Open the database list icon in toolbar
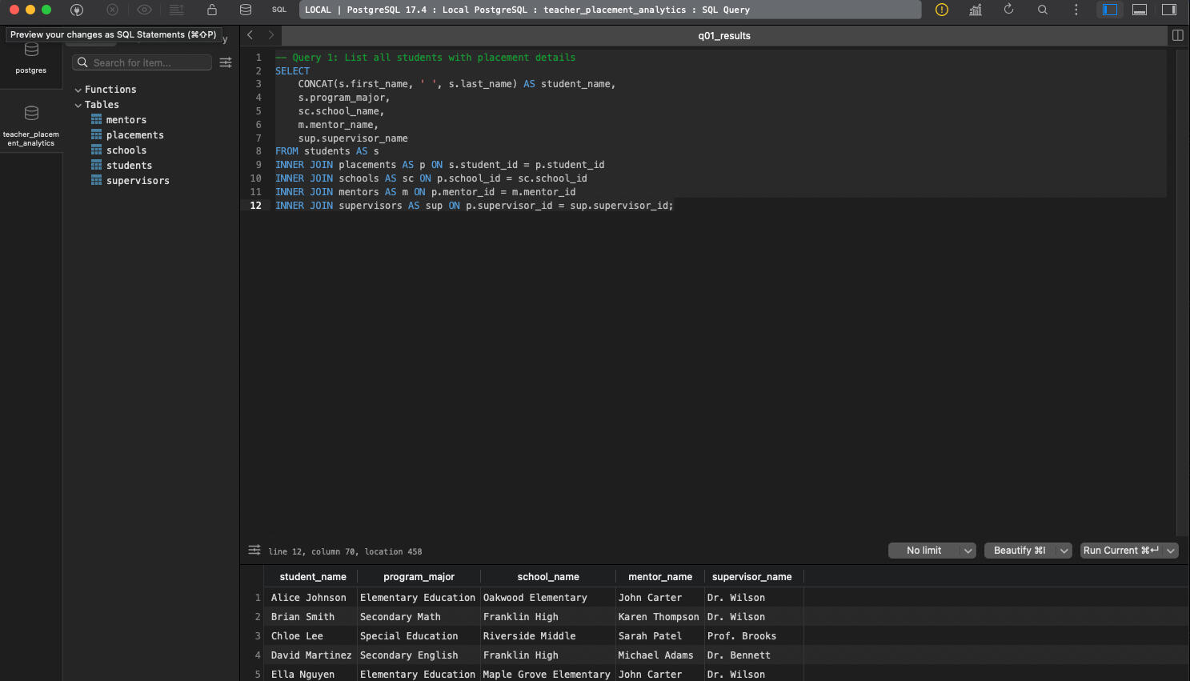The height and width of the screenshot is (681, 1190). click(246, 10)
